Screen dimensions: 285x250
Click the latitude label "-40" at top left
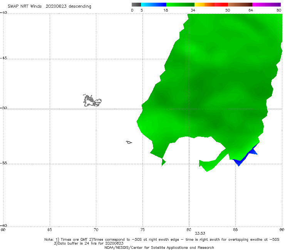(3, 13)
